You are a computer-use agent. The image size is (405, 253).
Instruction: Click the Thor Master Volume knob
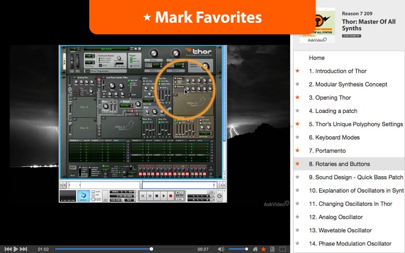tap(206, 66)
